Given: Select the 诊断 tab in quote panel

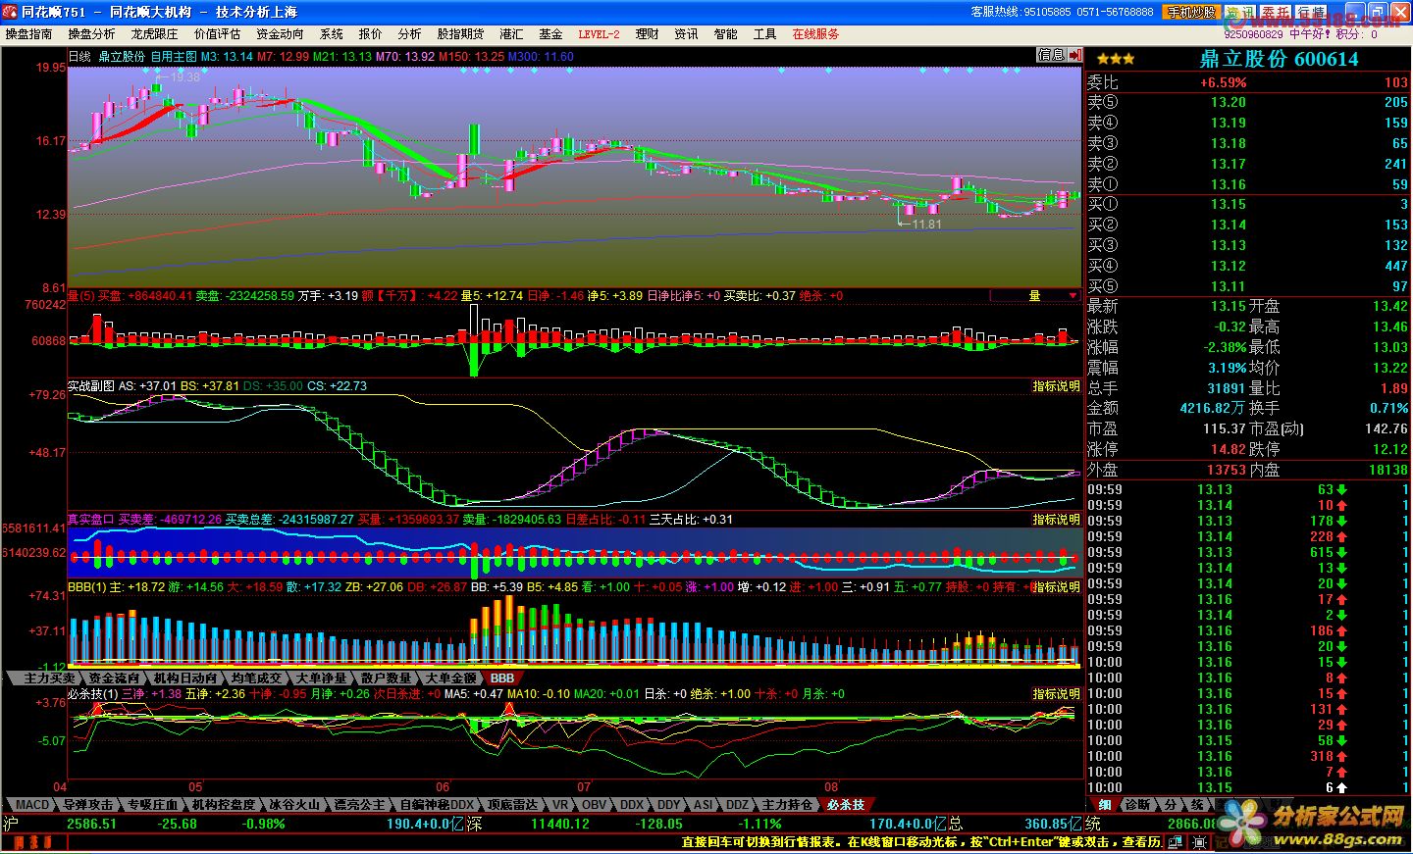Looking at the screenshot, I should click(1137, 805).
